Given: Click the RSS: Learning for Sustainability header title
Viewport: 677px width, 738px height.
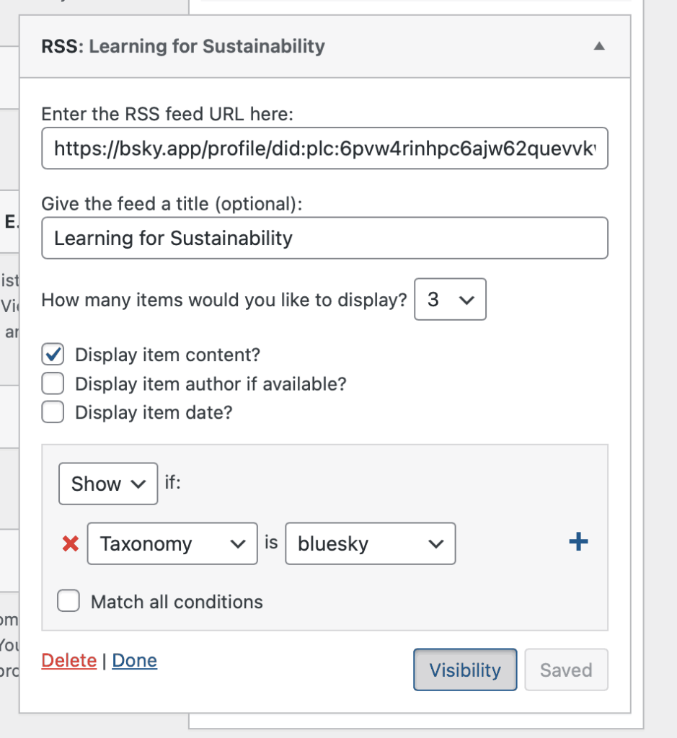Looking at the screenshot, I should [183, 47].
